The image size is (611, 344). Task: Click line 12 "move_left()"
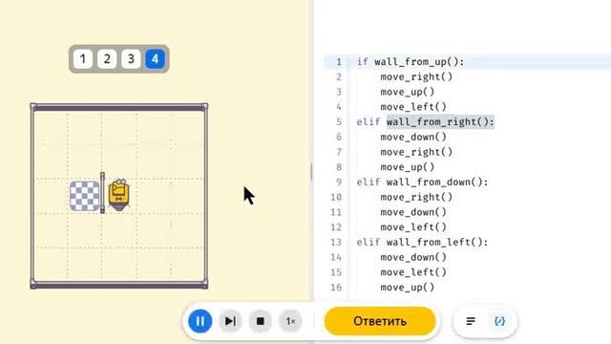[x=413, y=227]
